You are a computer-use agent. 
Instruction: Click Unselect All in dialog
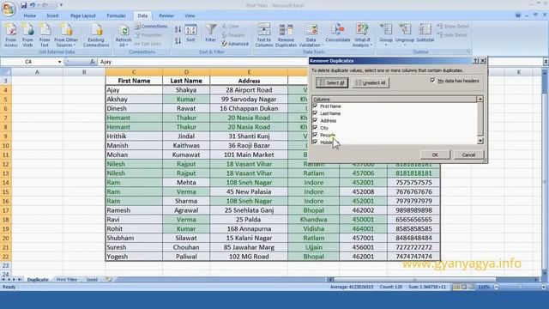(x=371, y=83)
